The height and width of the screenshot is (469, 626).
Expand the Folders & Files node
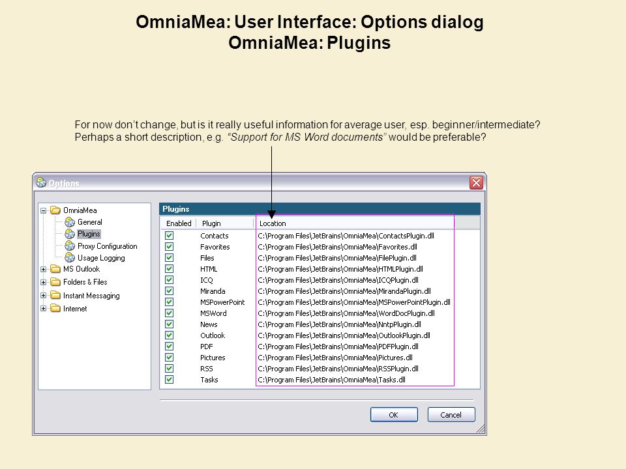tap(44, 282)
